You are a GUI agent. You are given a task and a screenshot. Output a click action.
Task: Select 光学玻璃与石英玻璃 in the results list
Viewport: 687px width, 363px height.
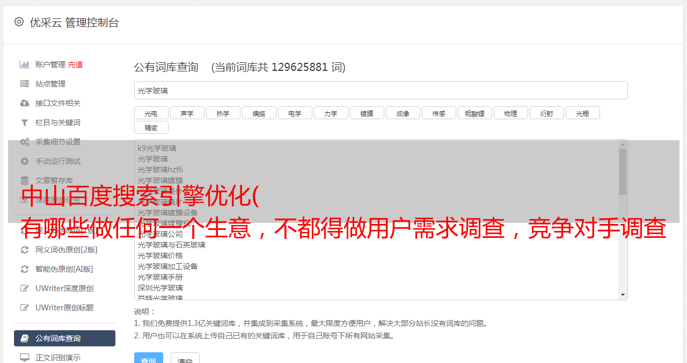pyautogui.click(x=171, y=245)
